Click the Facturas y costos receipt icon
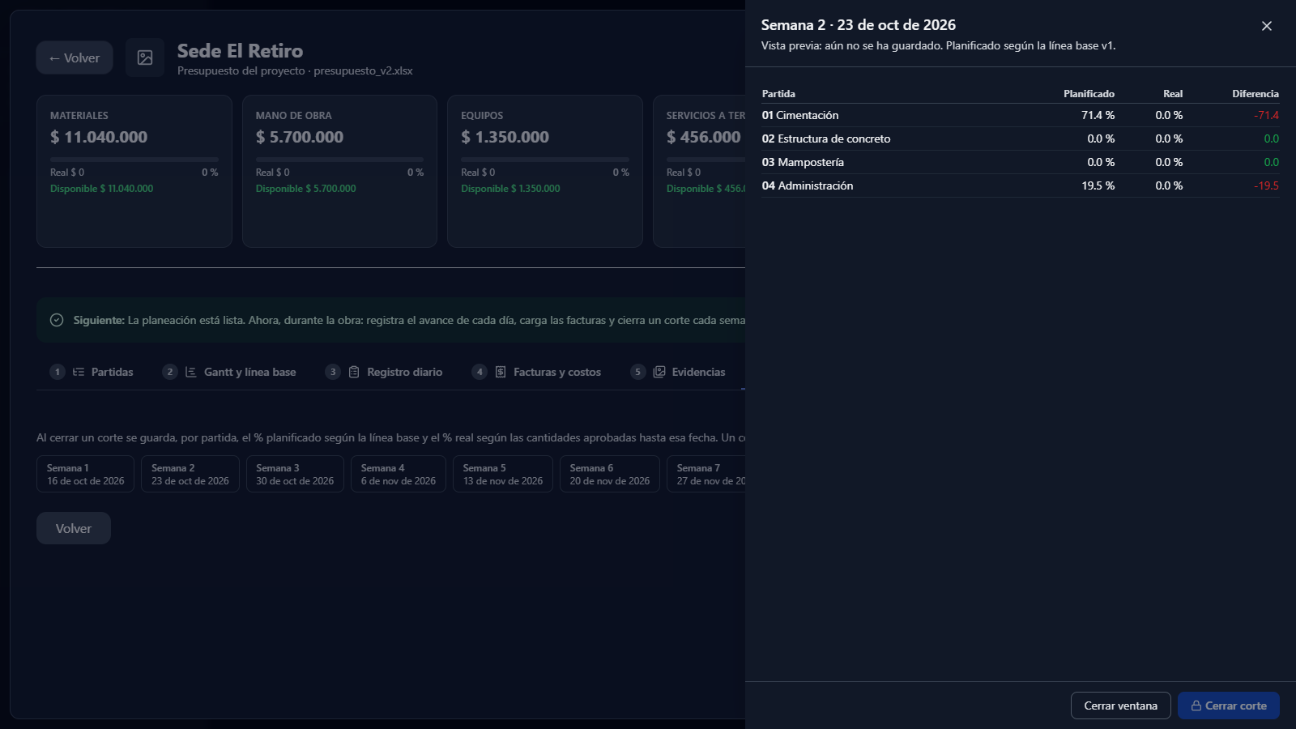 [x=501, y=372]
